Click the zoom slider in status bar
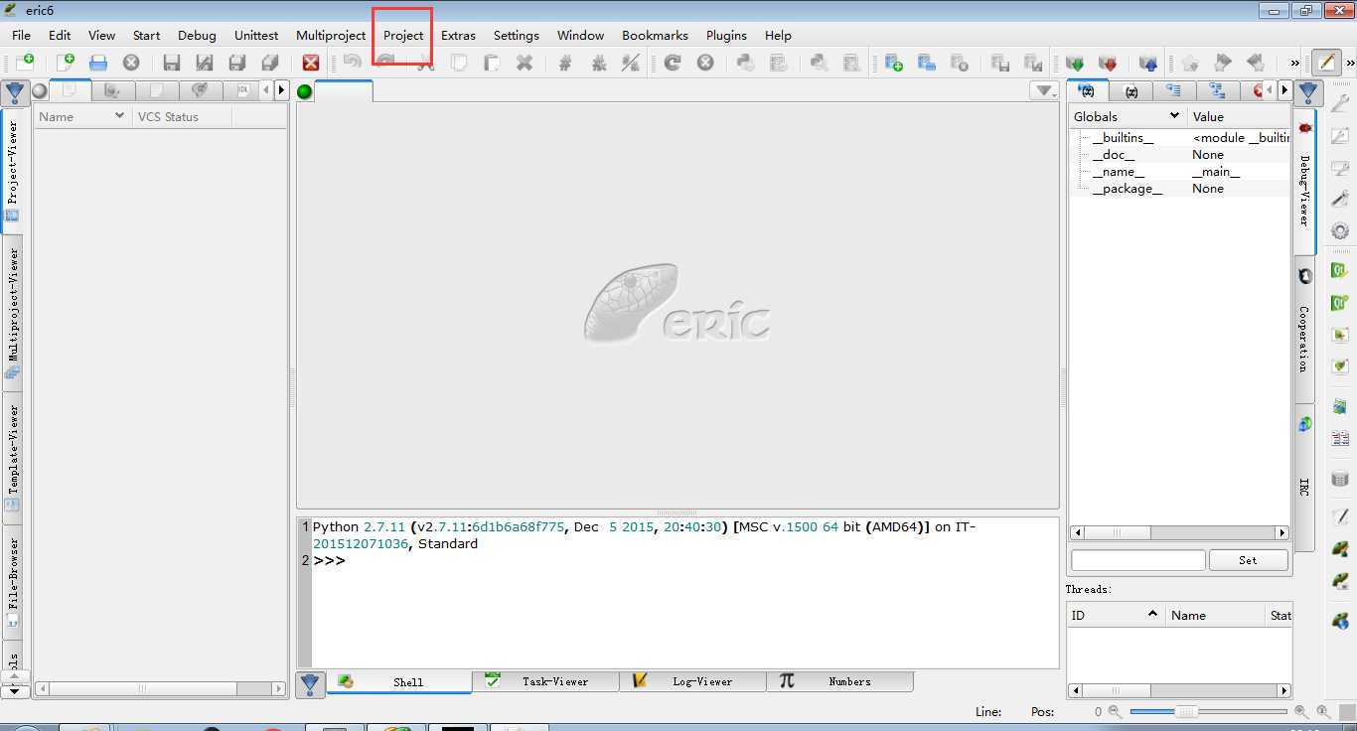This screenshot has width=1357, height=731. 1208,712
